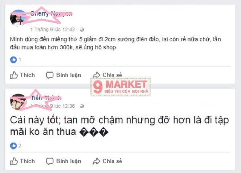This screenshot has height=173, width=241.
Task: Click the comment bubble icon in second post
Action: coord(50,161)
